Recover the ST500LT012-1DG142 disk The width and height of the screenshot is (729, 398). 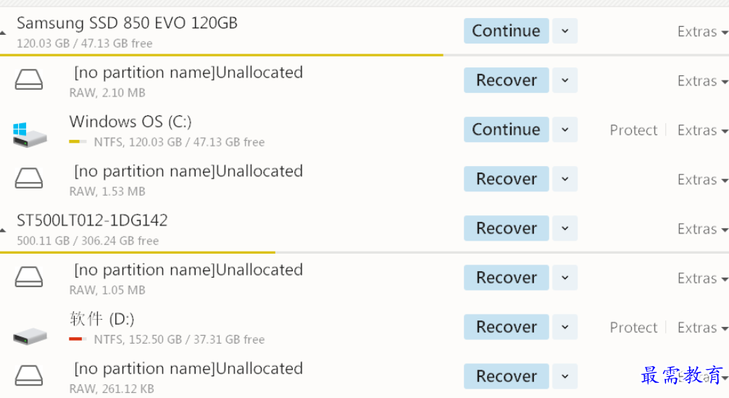tap(507, 228)
